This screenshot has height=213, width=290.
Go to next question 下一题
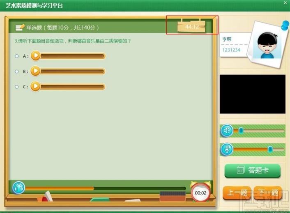[x=268, y=192]
